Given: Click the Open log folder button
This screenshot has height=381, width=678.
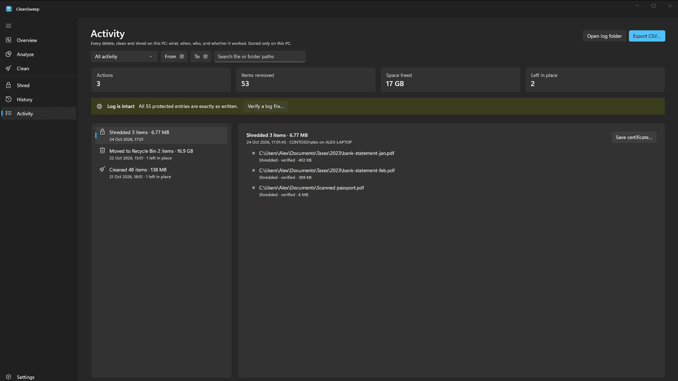Looking at the screenshot, I should coord(604,36).
